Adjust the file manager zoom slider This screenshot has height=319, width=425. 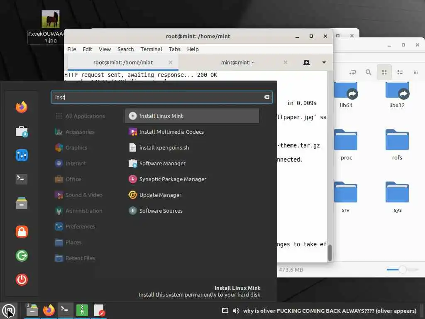(x=403, y=269)
